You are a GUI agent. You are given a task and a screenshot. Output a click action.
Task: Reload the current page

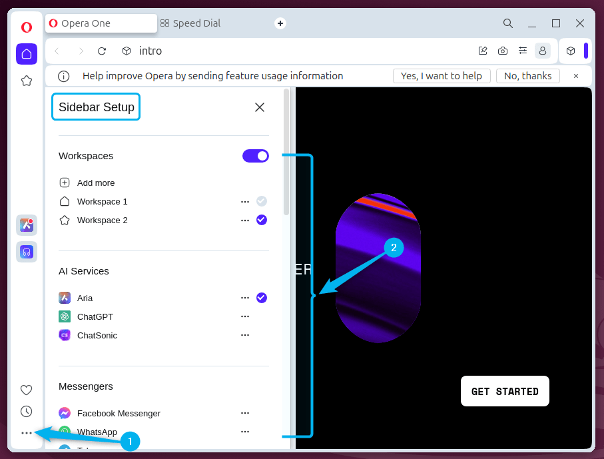(x=102, y=51)
